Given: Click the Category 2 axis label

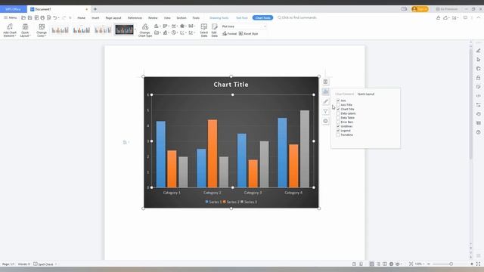Looking at the screenshot, I should pos(213,193).
